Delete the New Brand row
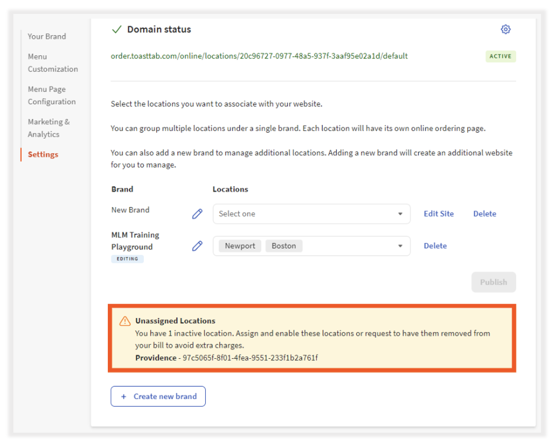 pyautogui.click(x=484, y=214)
